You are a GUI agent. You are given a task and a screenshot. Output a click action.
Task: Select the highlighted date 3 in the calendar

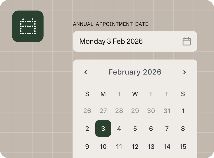click(103, 129)
